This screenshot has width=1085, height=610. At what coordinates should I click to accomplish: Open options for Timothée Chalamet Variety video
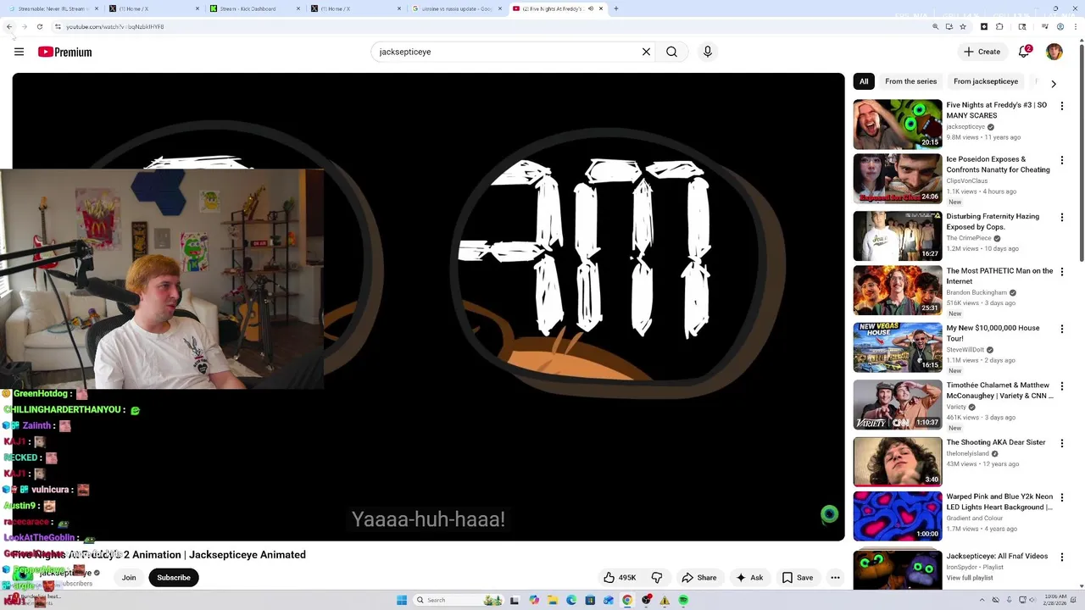pos(1061,386)
